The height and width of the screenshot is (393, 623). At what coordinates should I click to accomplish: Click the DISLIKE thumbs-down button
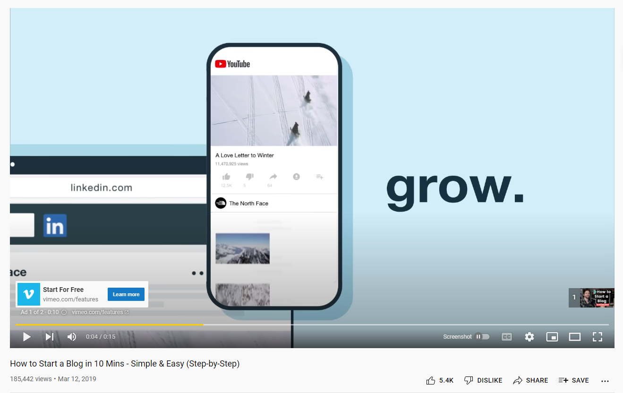(x=483, y=380)
